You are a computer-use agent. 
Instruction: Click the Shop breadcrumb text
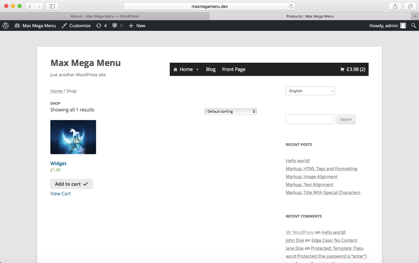point(71,91)
